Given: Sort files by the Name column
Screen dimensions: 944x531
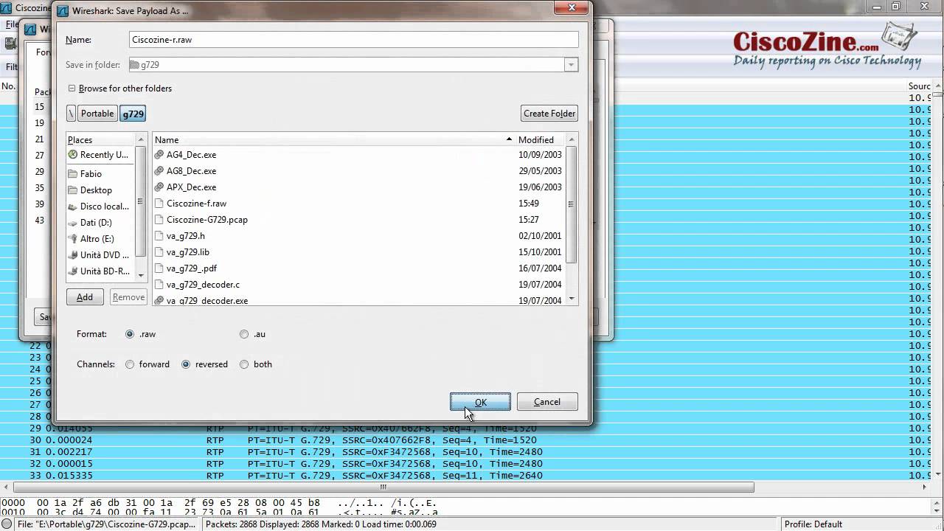Looking at the screenshot, I should coord(333,139).
